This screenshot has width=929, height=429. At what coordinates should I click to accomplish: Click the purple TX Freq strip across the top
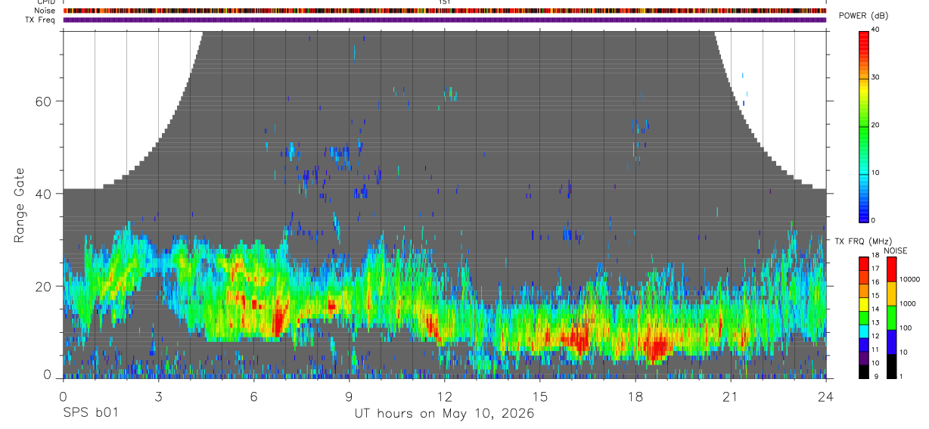coord(445,20)
